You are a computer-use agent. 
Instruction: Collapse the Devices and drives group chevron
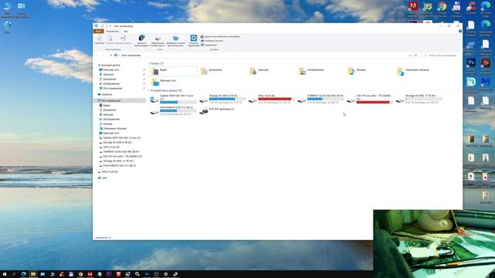pos(148,90)
